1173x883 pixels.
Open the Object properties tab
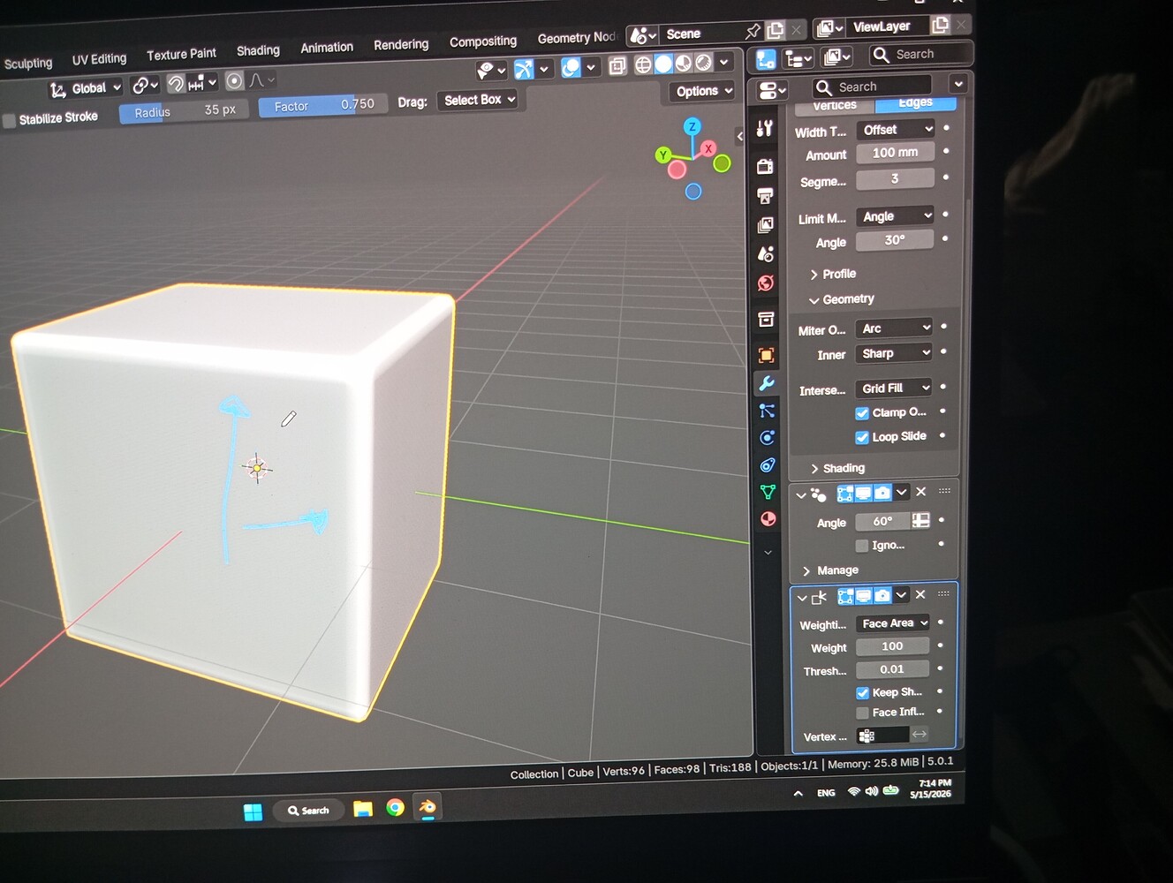(766, 355)
